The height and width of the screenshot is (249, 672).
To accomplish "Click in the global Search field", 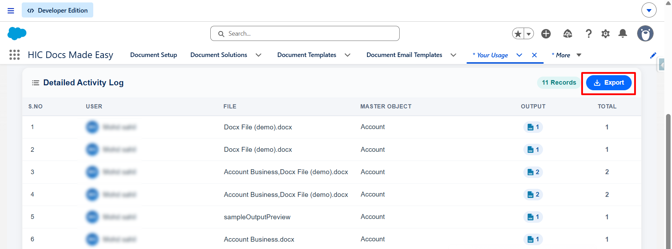I will click(x=305, y=34).
